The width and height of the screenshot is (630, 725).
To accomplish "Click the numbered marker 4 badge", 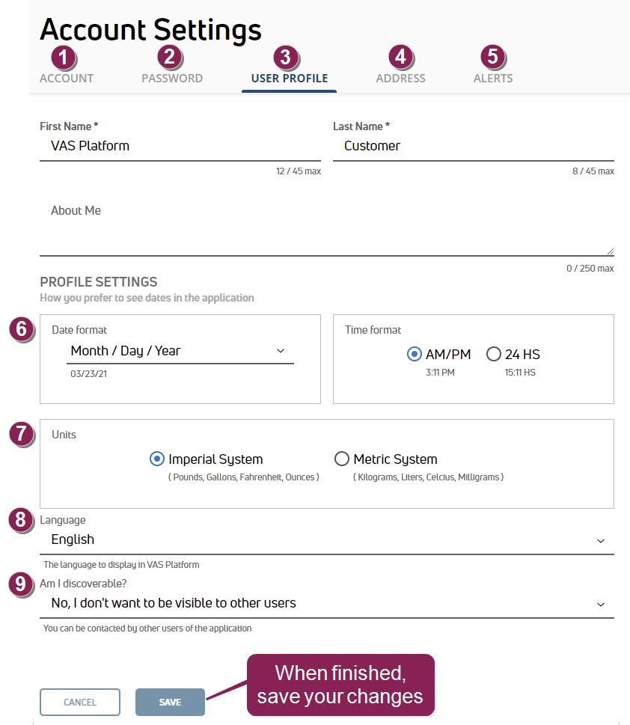I will tap(401, 56).
